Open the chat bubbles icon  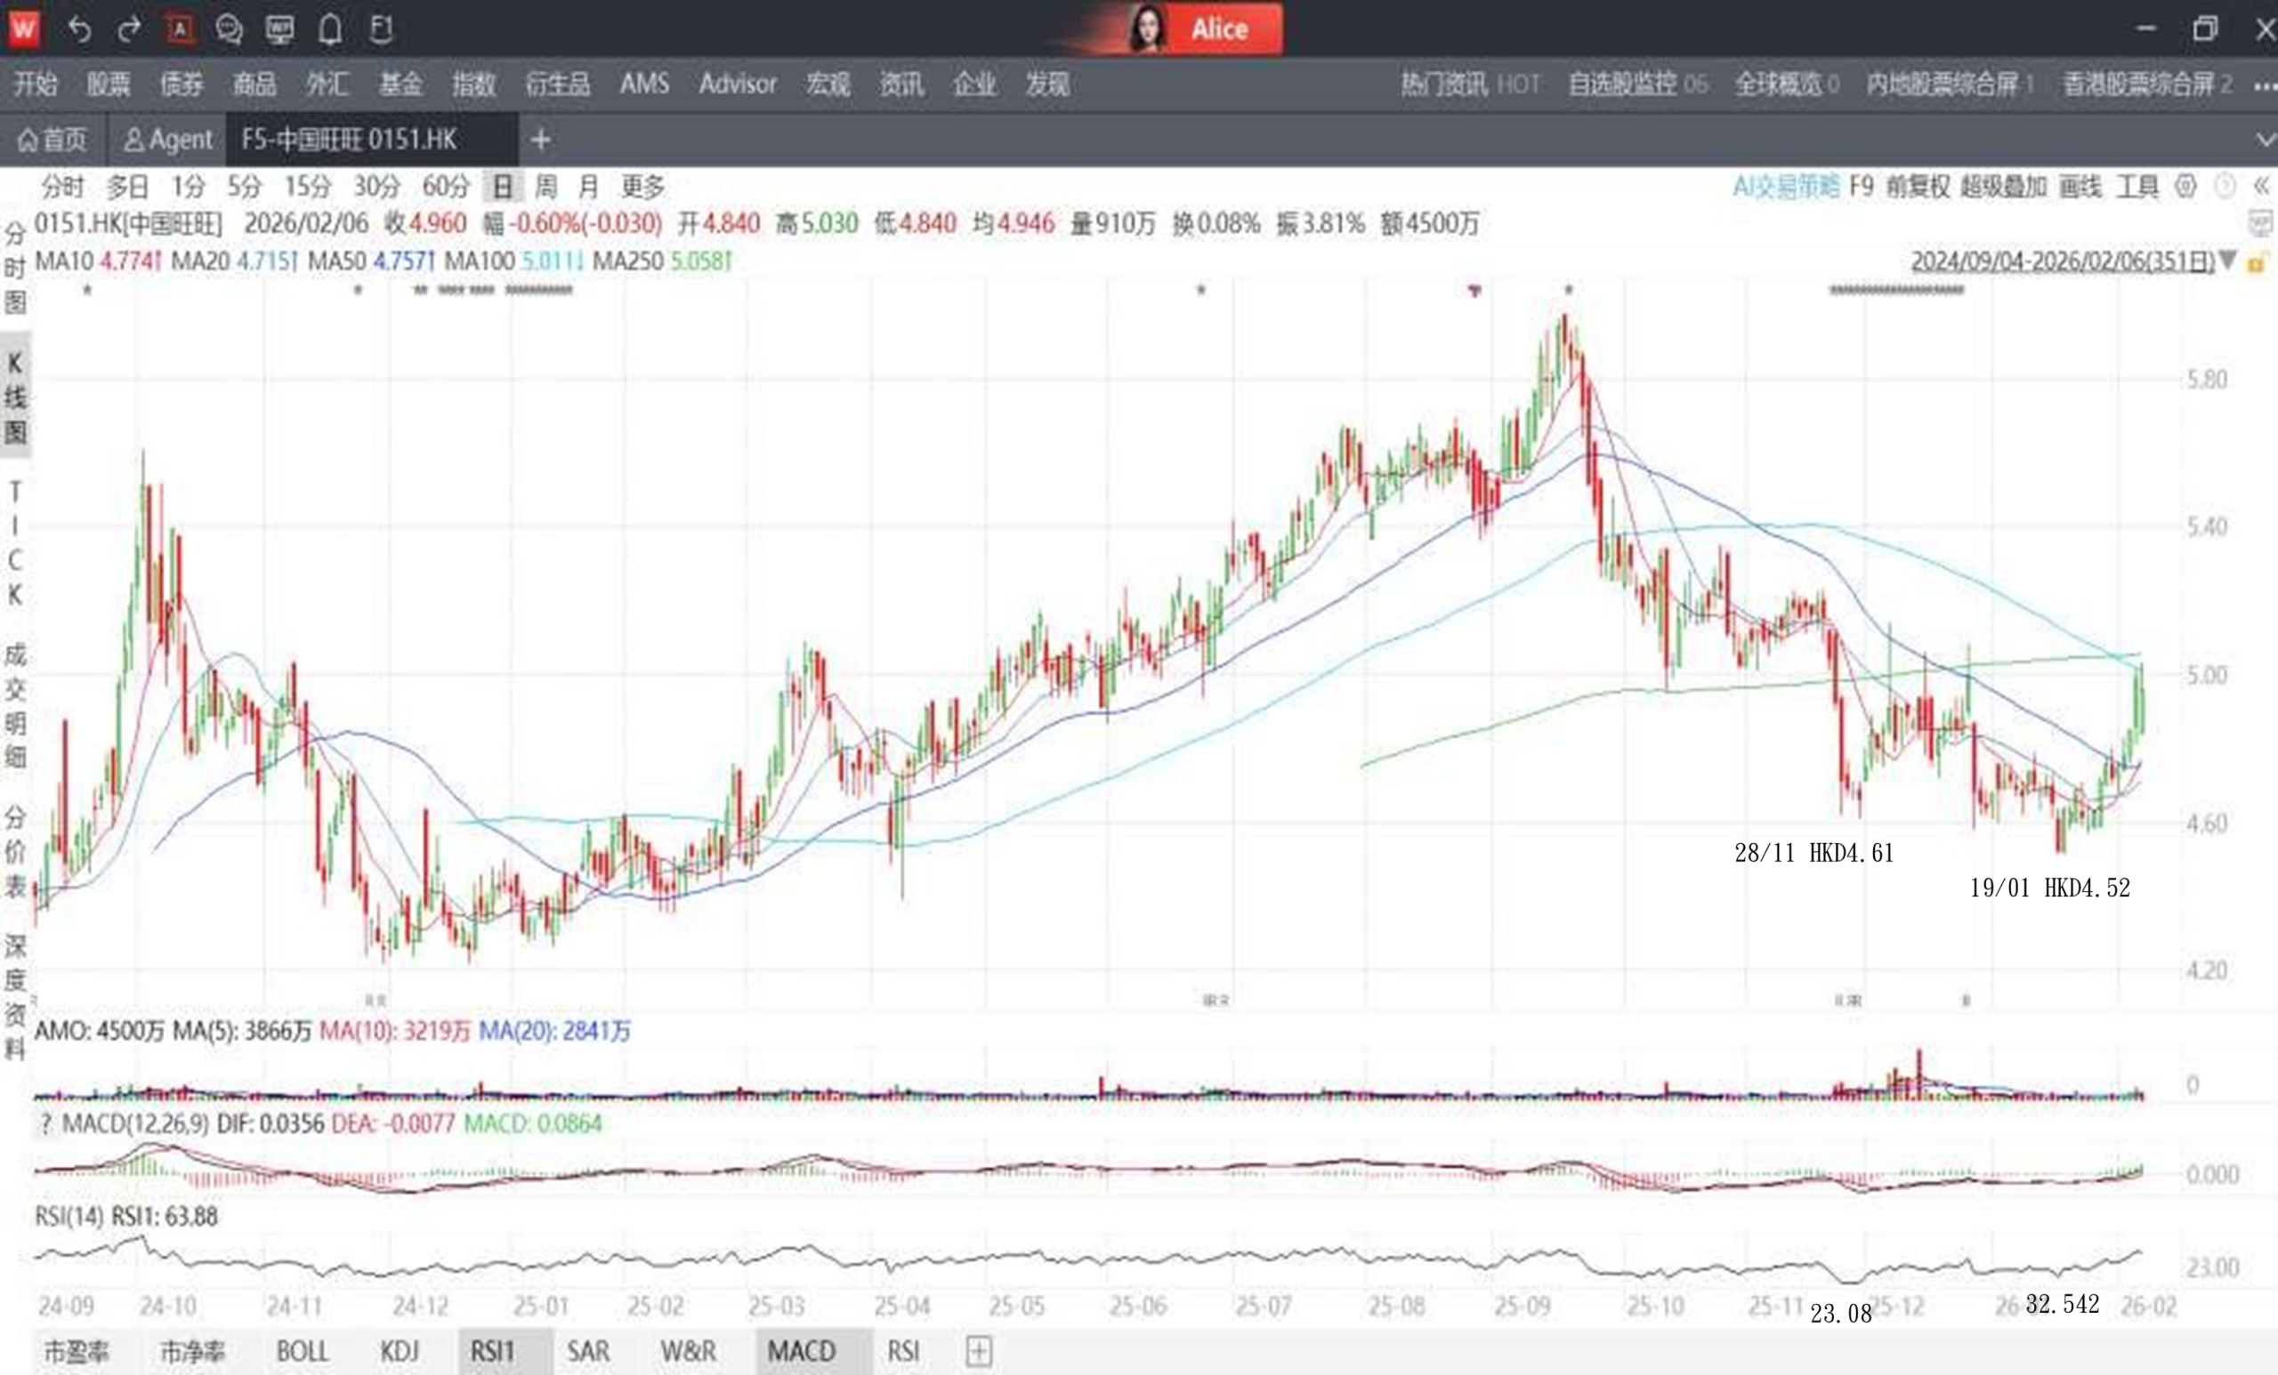click(x=229, y=29)
